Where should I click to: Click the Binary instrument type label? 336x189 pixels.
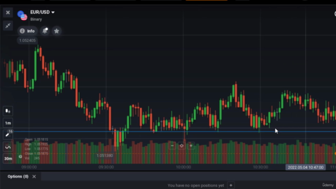click(36, 19)
